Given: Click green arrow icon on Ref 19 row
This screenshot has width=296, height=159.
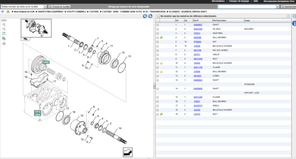Looking at the screenshot, I should point(161,114).
